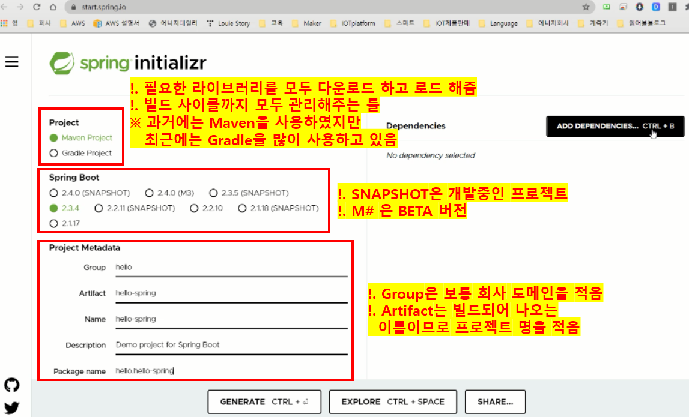The width and height of the screenshot is (689, 417).
Task: Select Spring Boot 2.3.5 (SNAPSHOT)
Action: 213,193
